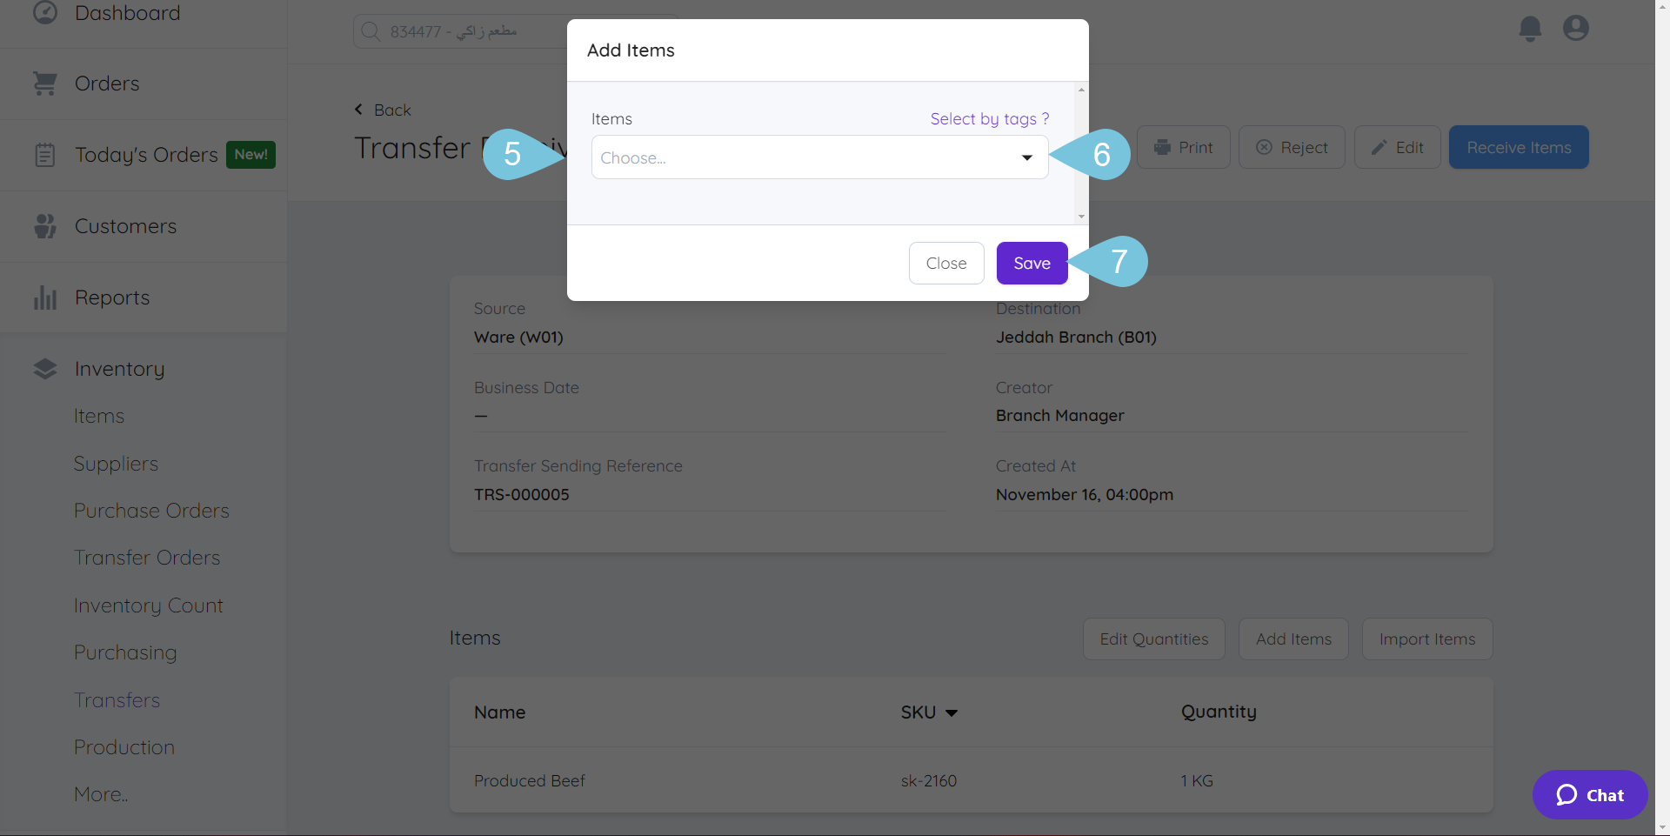Switch to Transfer Orders in sidebar
Screen dimensions: 1670x836
[x=146, y=557]
